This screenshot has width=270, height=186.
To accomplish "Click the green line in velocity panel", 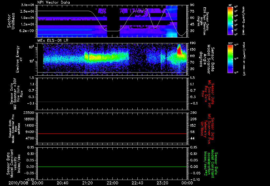I will [112, 167].
